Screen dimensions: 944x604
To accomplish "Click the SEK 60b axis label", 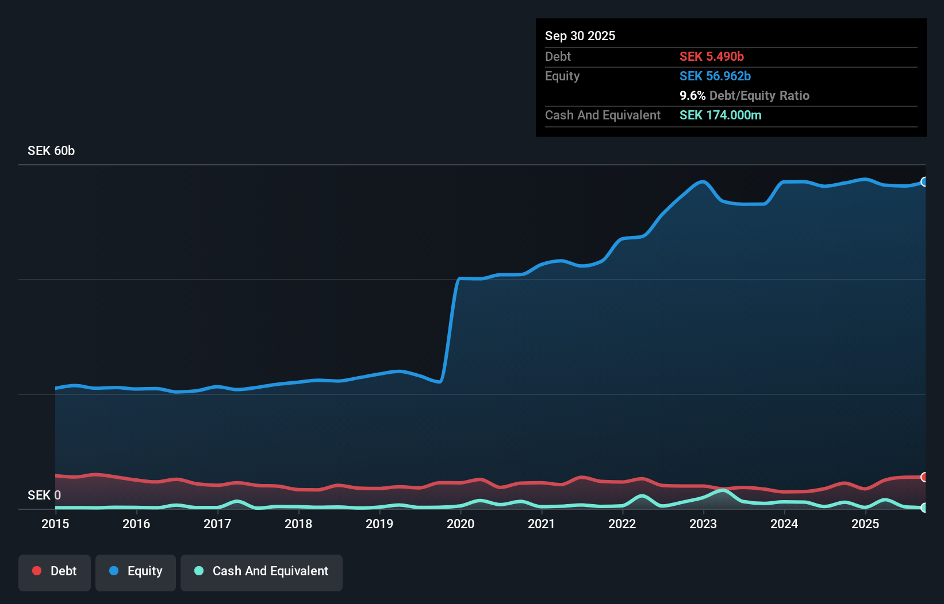I will tap(51, 150).
